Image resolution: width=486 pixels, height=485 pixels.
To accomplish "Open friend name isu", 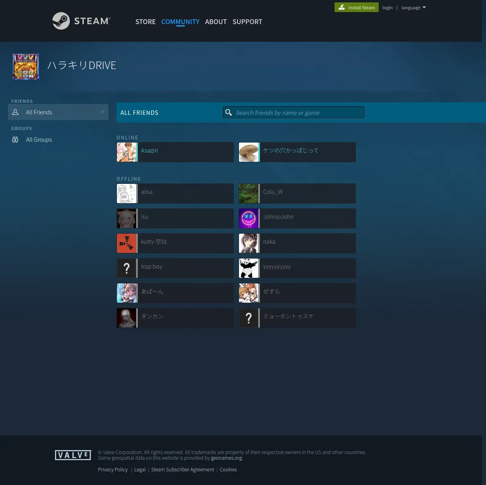I will 145,216.
